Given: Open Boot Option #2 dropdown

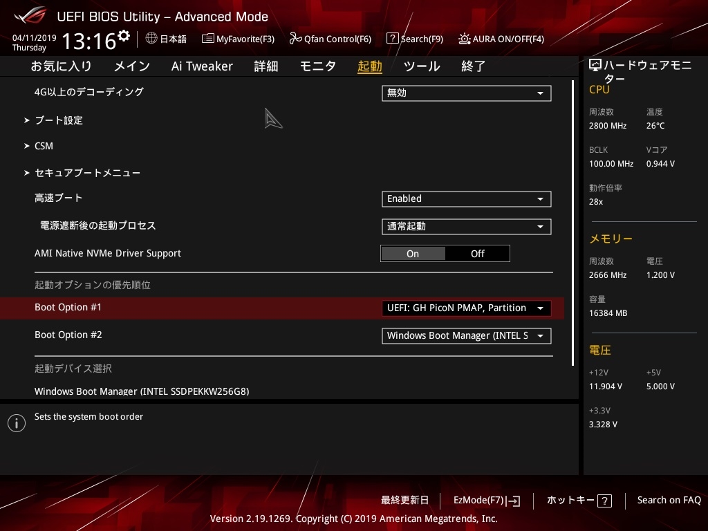Looking at the screenshot, I should coord(467,336).
